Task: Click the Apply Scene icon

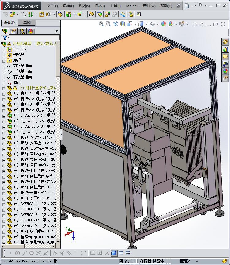Action: [171, 24]
